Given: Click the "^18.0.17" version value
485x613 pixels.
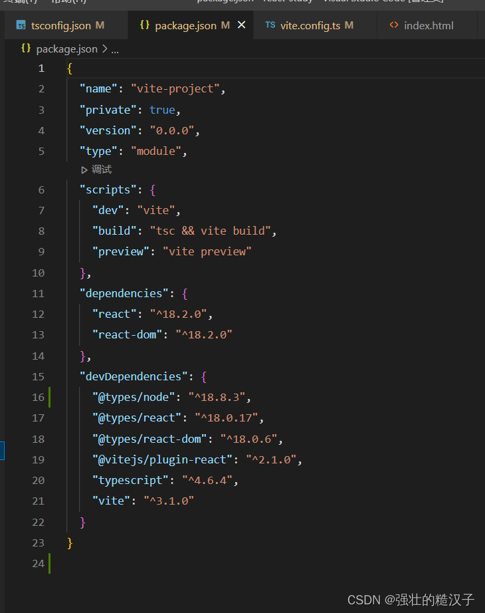Looking at the screenshot, I should (x=227, y=418).
